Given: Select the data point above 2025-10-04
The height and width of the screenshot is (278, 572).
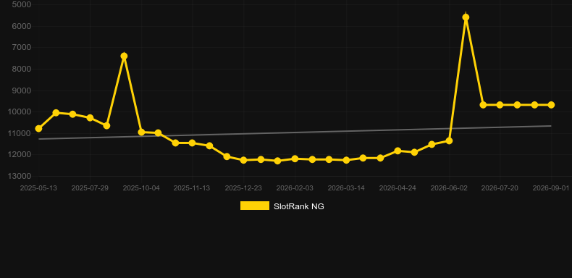Looking at the screenshot, I should point(141,132).
